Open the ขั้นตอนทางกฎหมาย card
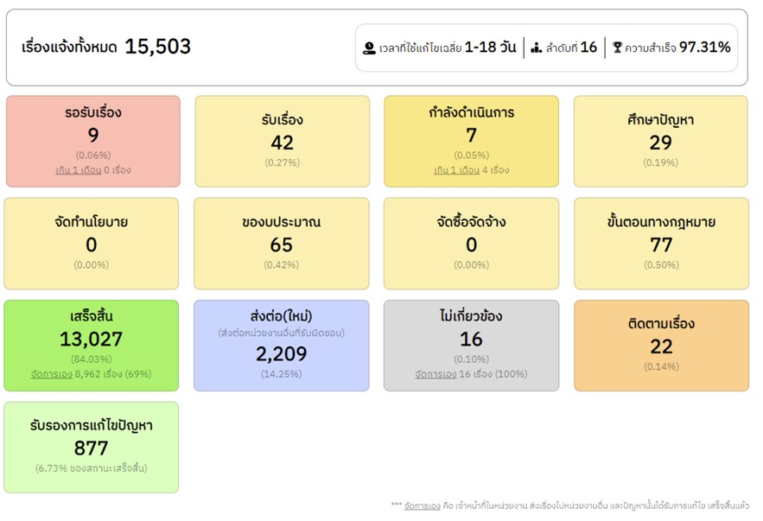This screenshot has width=763, height=521. pos(661,243)
